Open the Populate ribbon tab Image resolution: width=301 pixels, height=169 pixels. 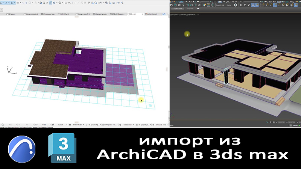pyautogui.click(x=190, y=8)
